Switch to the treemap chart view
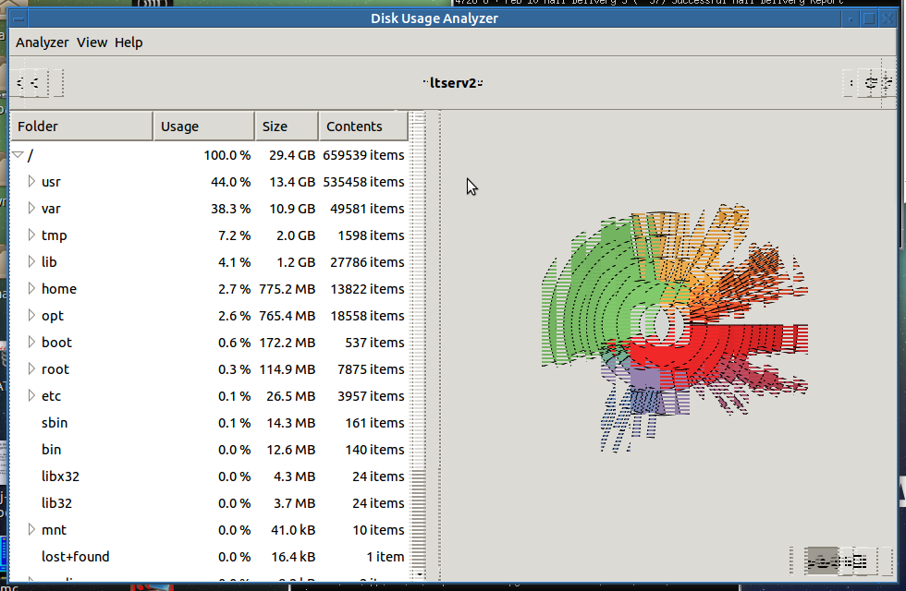Viewport: 906px width, 591px height. tap(856, 560)
